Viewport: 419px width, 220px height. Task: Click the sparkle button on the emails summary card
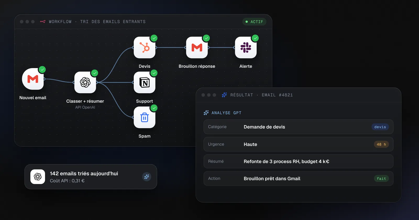click(147, 177)
